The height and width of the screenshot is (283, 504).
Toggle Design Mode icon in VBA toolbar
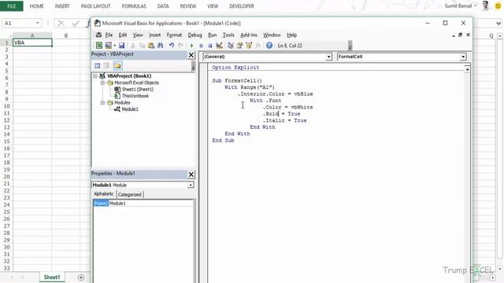[219, 46]
